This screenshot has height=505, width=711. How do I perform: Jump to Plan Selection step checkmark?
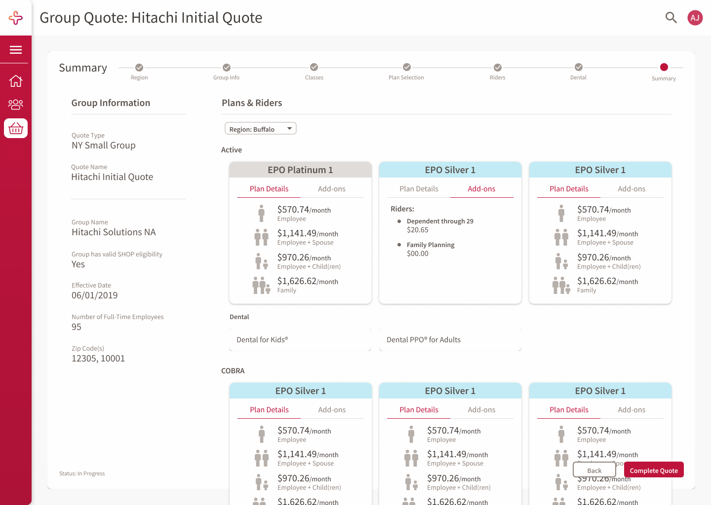(x=407, y=67)
